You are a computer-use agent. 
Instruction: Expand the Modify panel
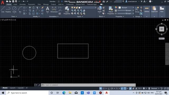point(36,16)
